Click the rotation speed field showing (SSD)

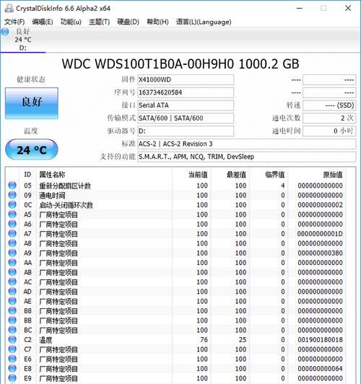[x=329, y=105]
